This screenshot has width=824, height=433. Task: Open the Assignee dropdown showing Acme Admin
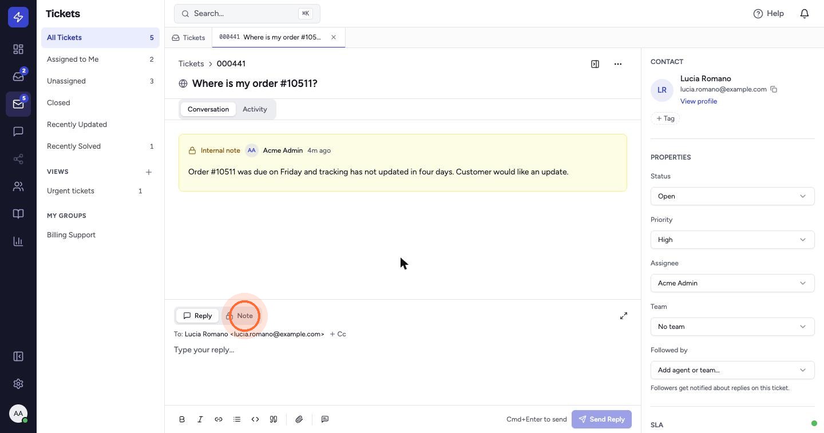coord(732,283)
